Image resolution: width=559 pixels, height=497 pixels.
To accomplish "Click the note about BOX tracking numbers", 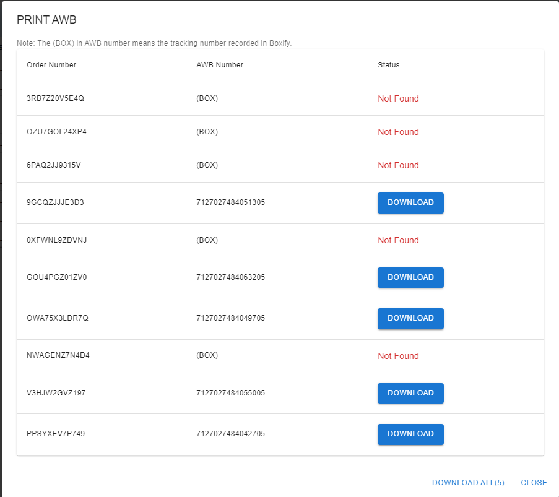I will (152, 43).
